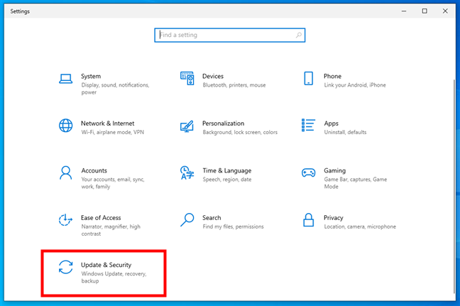Go to the Gaming heading
The width and height of the screenshot is (460, 306).
(335, 171)
